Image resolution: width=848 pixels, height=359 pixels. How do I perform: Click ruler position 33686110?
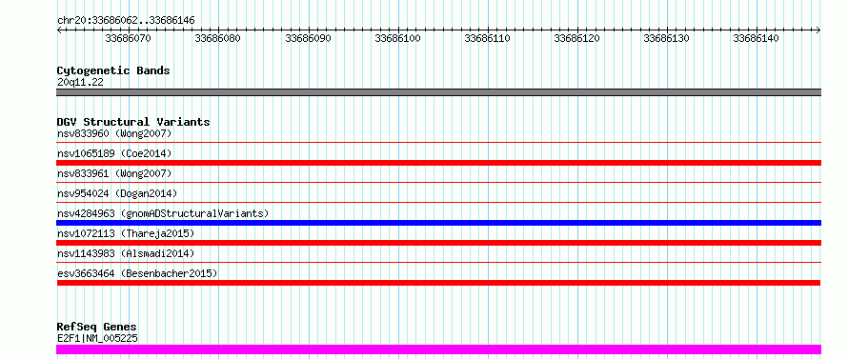487,38
